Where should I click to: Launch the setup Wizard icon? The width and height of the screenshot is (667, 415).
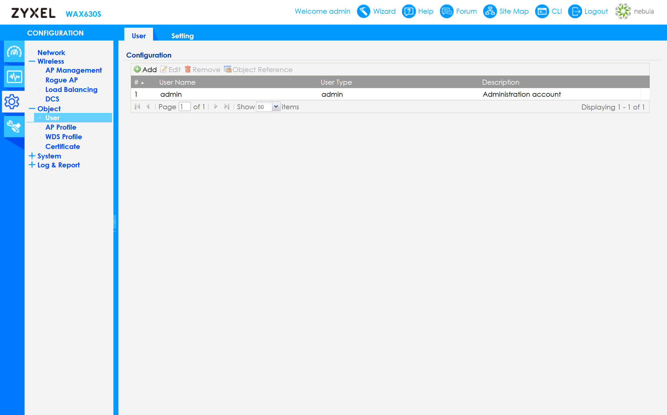[363, 11]
